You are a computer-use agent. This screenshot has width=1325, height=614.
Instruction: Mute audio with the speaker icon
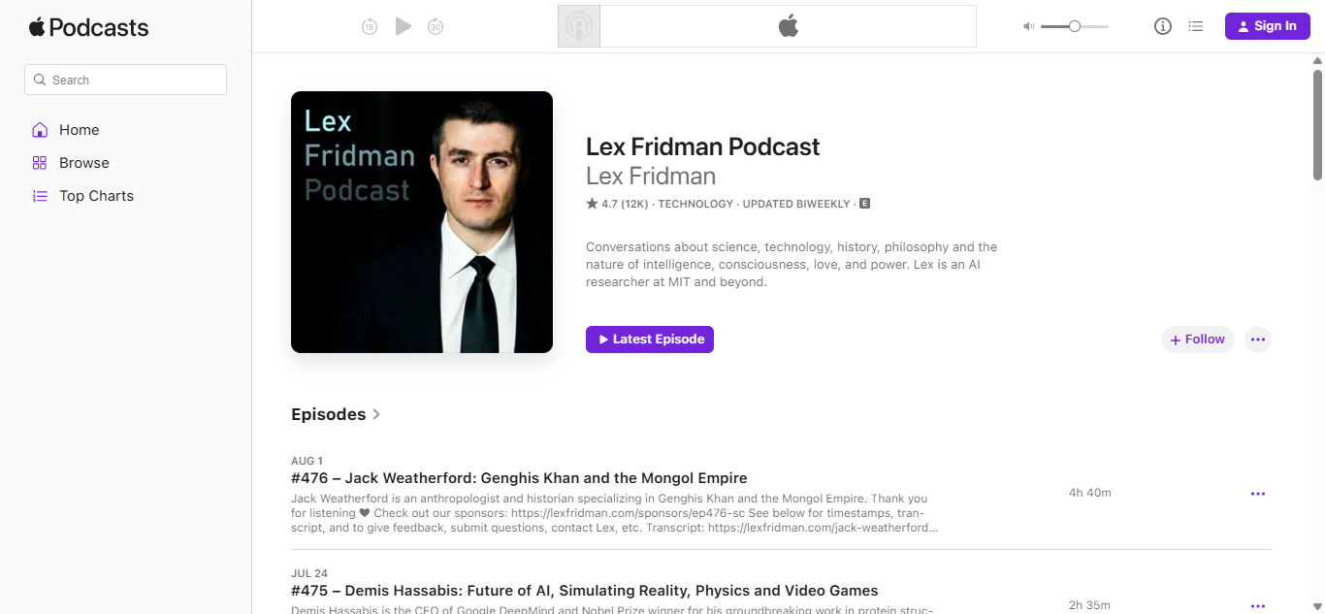(x=1028, y=26)
